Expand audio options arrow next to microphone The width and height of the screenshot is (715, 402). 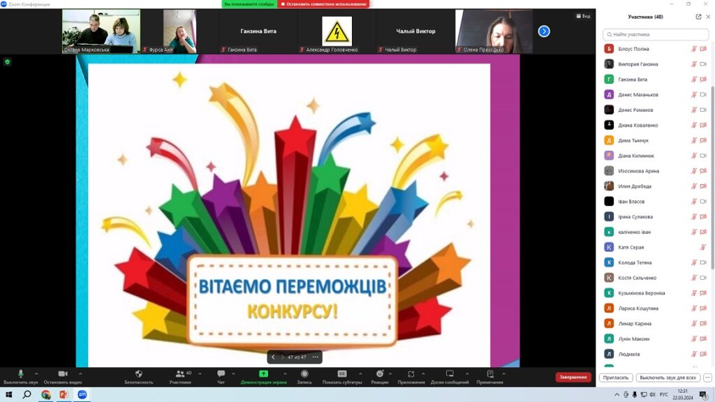pos(36,374)
